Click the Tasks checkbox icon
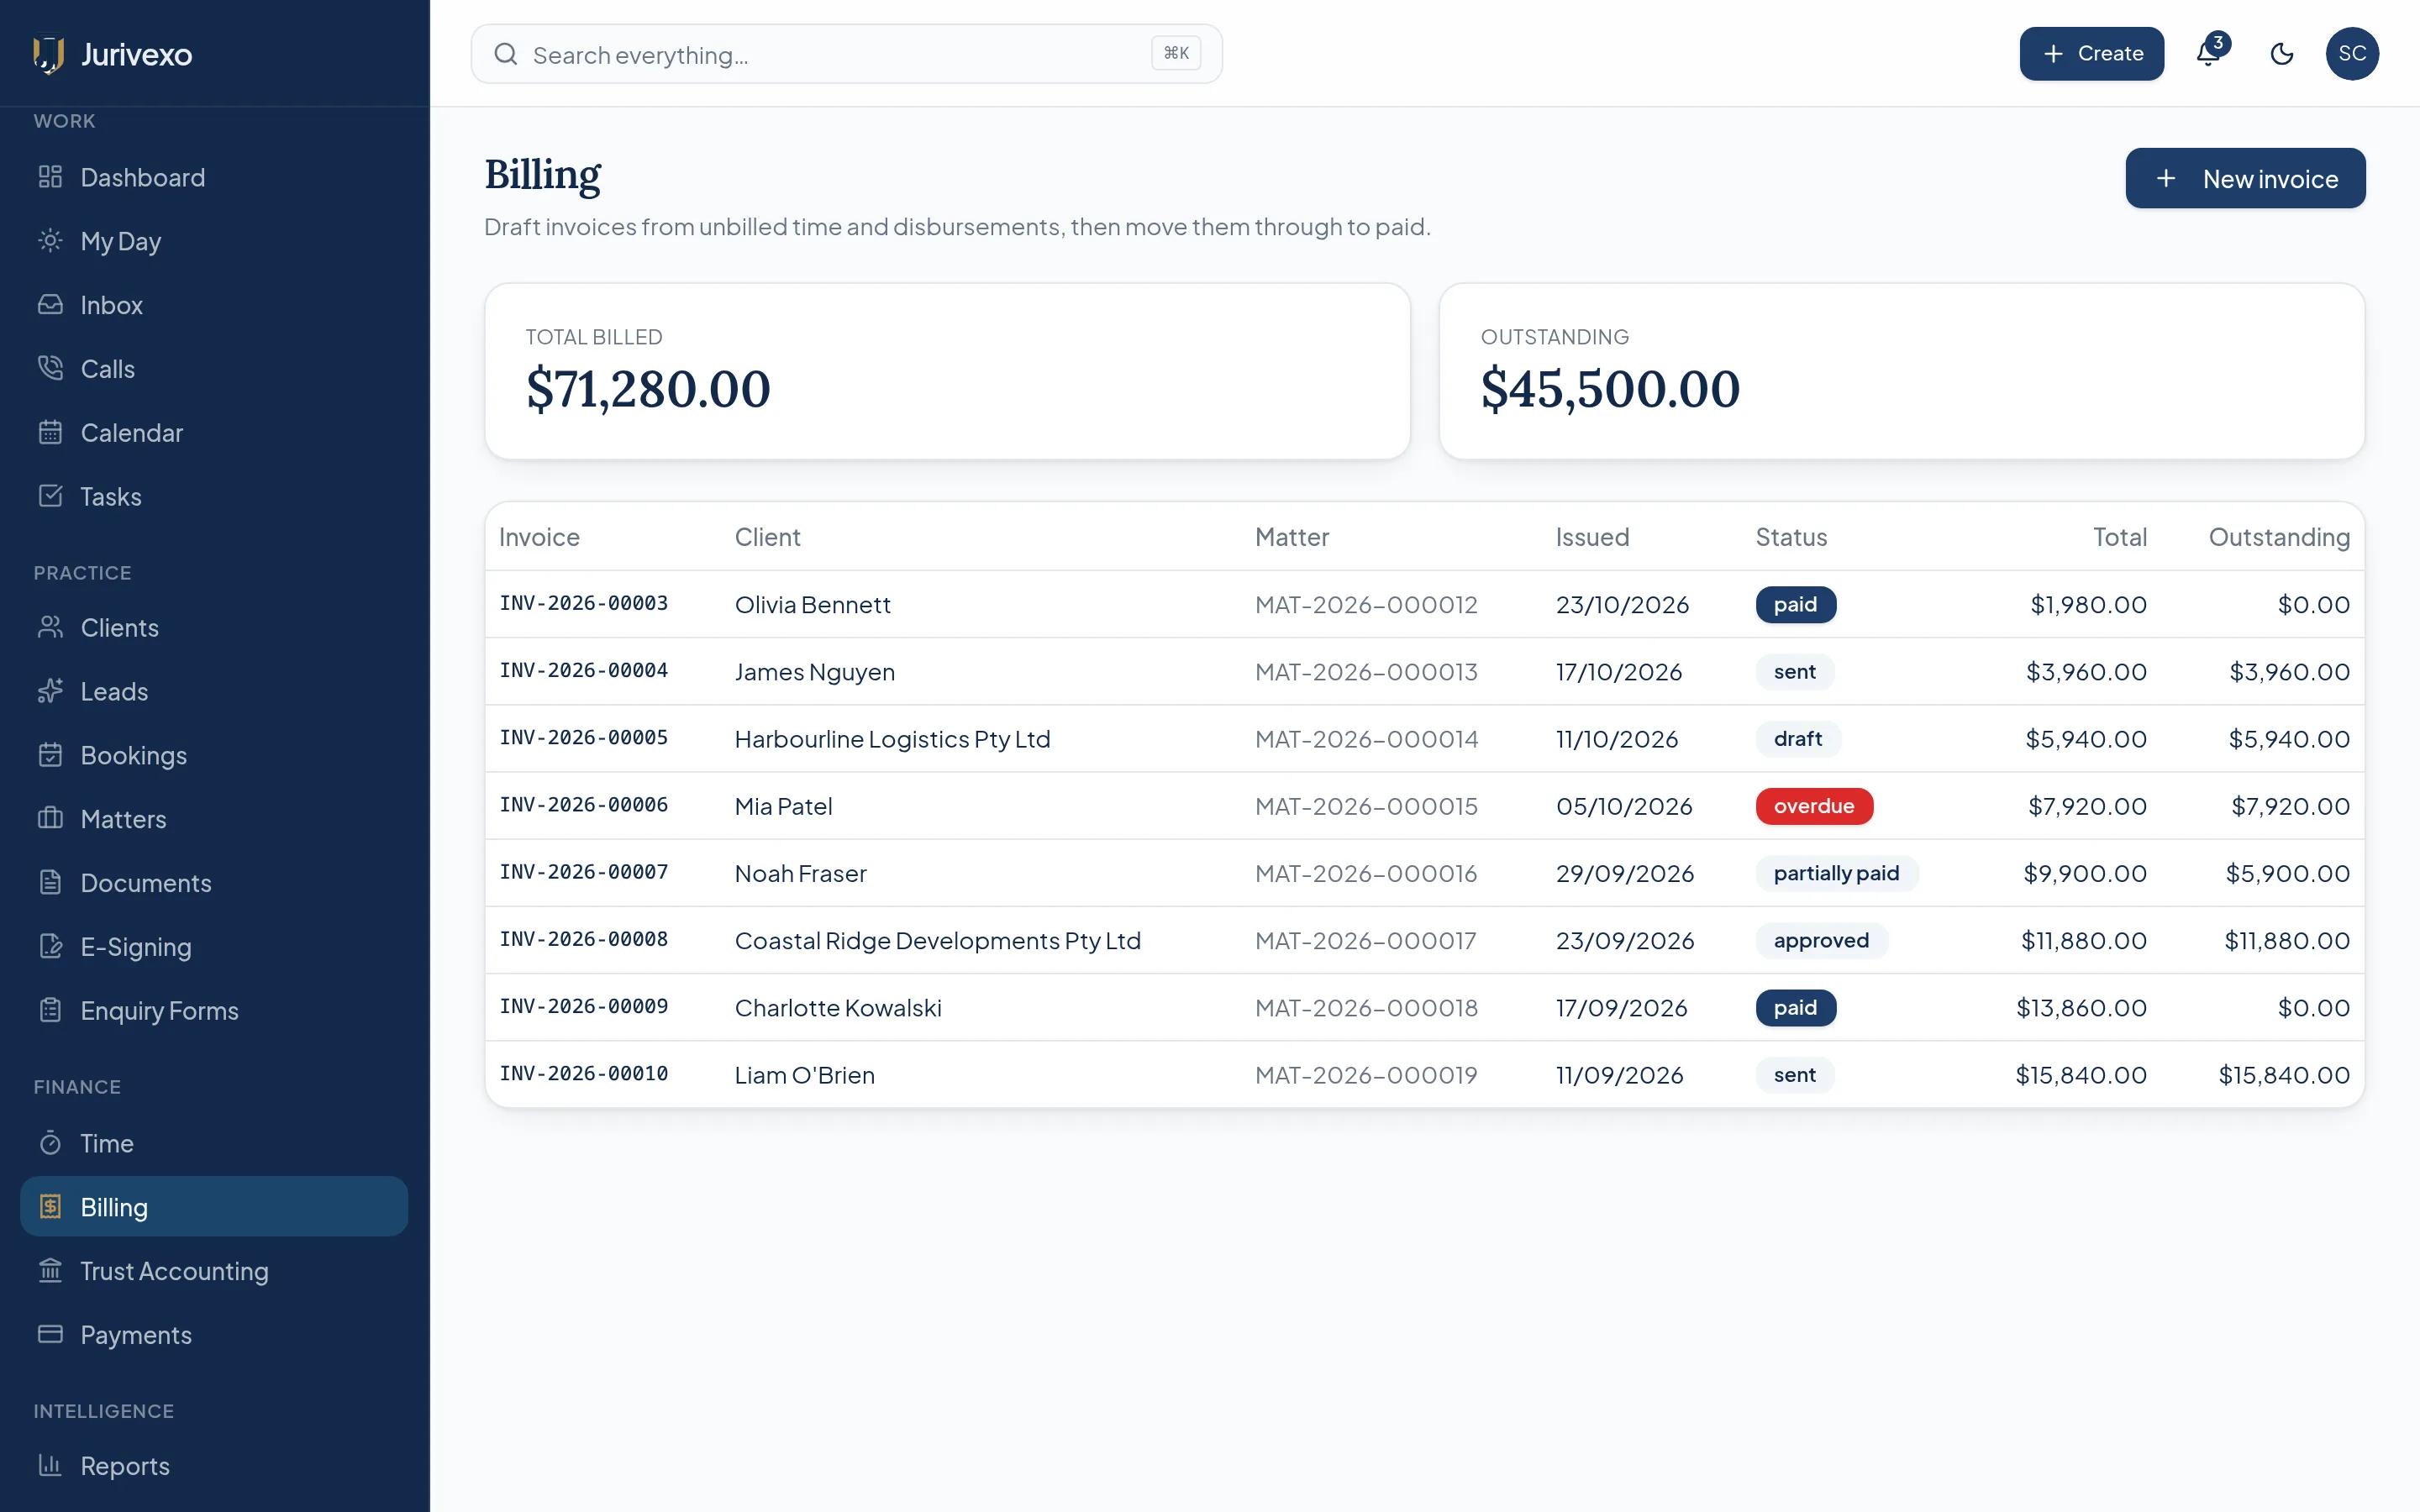 tap(50, 497)
